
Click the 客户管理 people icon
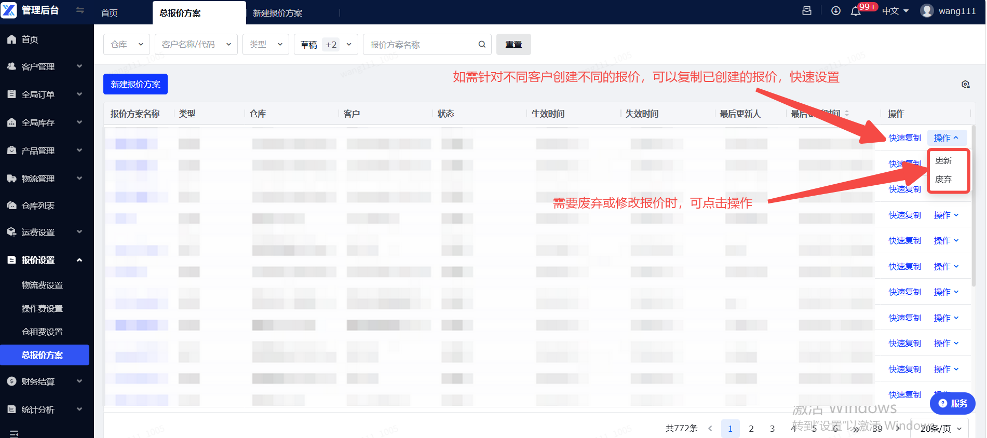11,66
